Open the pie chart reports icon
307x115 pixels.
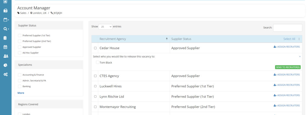tap(5, 65)
